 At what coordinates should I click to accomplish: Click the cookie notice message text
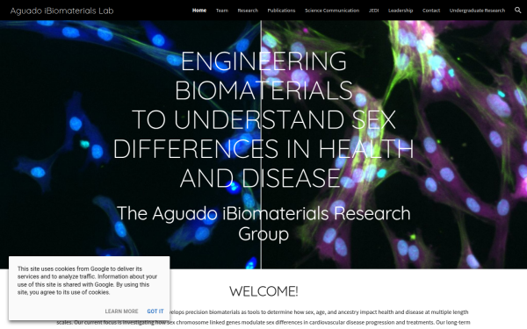tap(87, 281)
